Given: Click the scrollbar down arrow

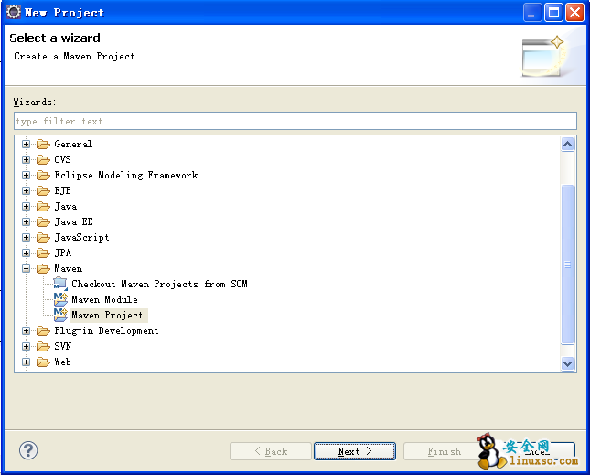Looking at the screenshot, I should coord(568,363).
